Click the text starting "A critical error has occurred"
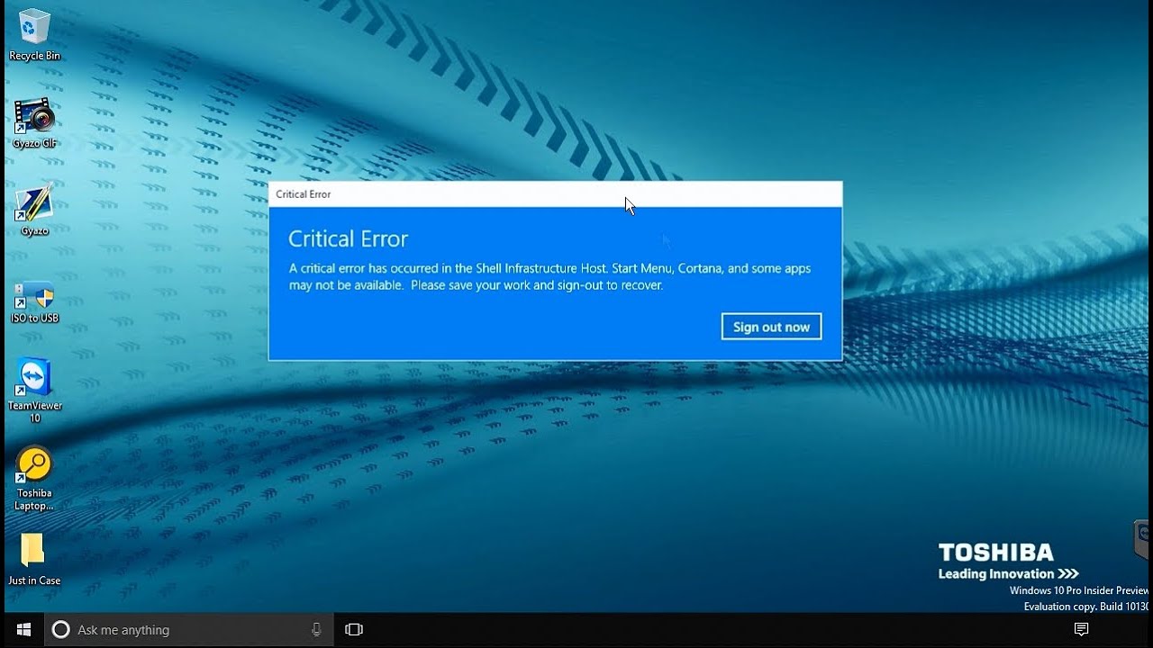Screen dimensions: 1153x648 coord(549,276)
